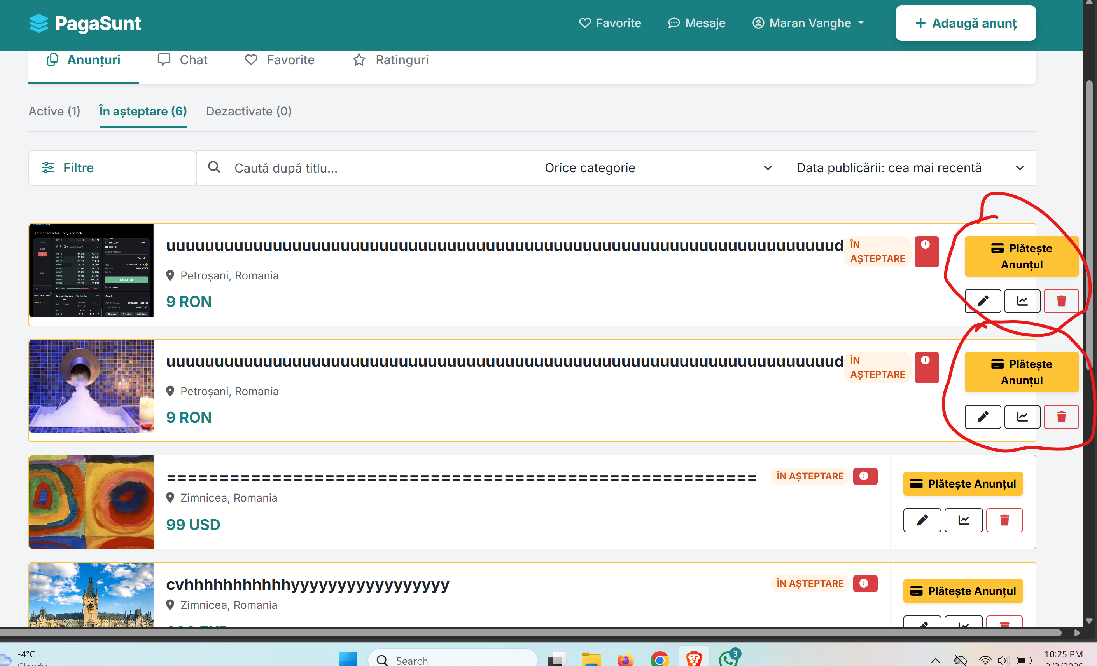This screenshot has height=666, width=1097.
Task: Open the Ratinguri tab
Action: point(390,59)
